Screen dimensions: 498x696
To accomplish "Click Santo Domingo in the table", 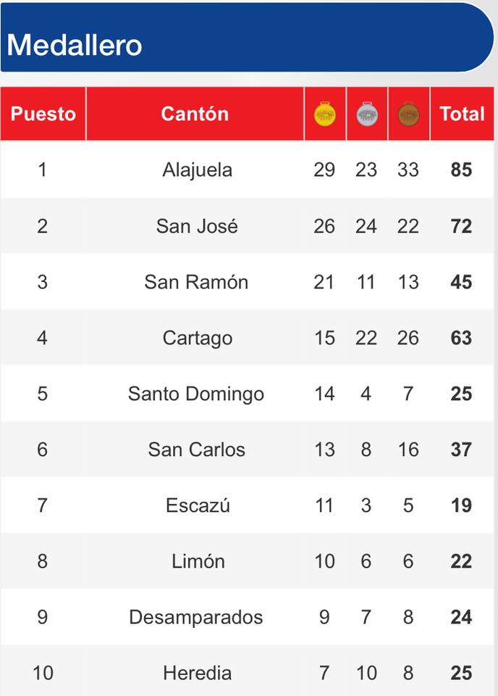I will click(196, 394).
